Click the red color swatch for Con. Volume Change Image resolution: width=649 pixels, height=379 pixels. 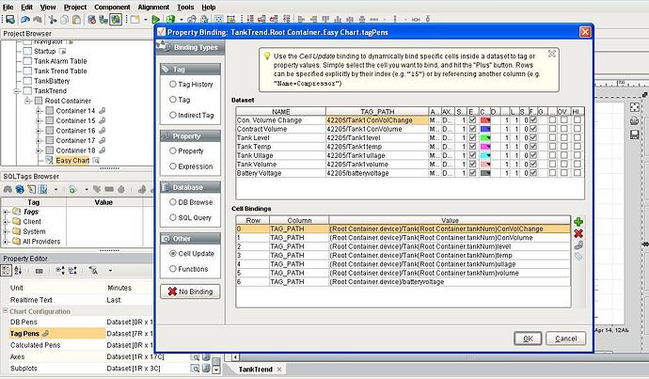(x=485, y=120)
